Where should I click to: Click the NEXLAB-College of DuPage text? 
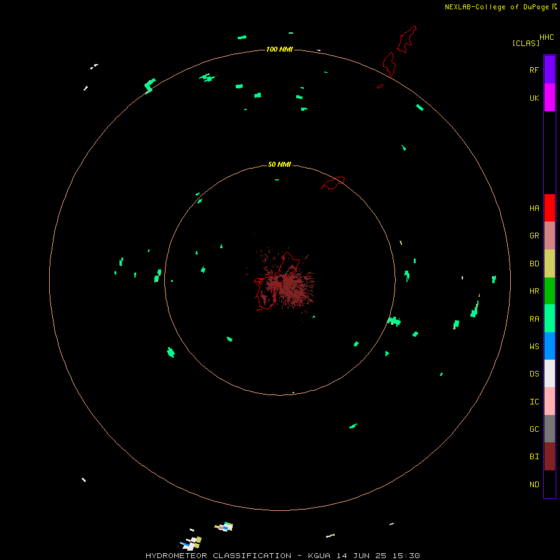pos(497,7)
